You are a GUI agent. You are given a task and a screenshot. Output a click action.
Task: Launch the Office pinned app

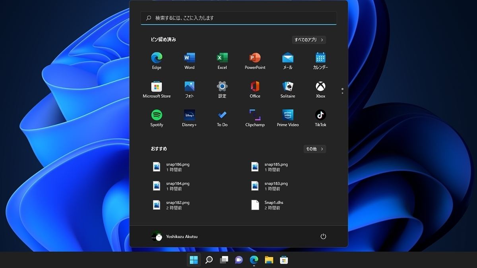(255, 89)
